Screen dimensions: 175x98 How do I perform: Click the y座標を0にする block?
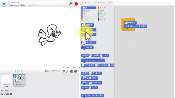tap(89, 88)
